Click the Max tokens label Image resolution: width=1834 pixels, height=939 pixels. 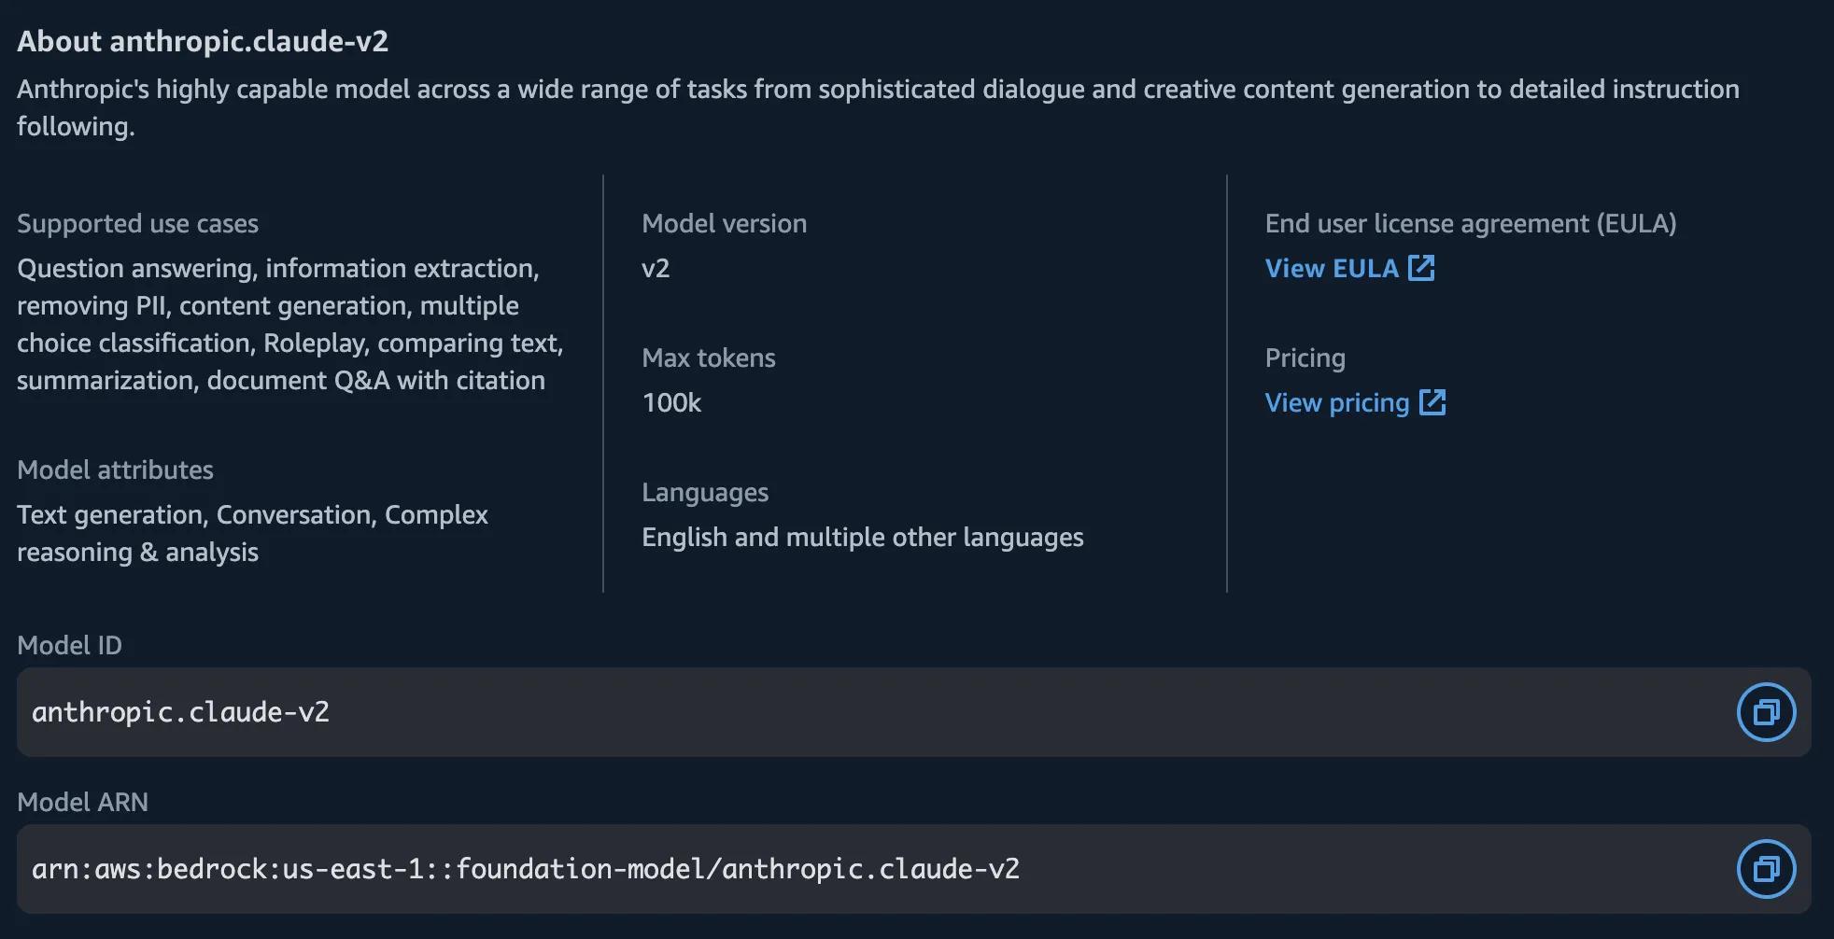[x=709, y=357]
